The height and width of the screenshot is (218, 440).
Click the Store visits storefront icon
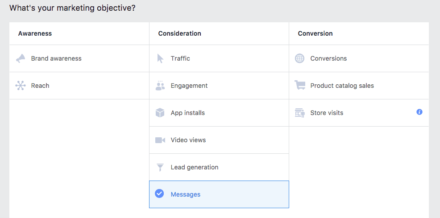pyautogui.click(x=299, y=113)
